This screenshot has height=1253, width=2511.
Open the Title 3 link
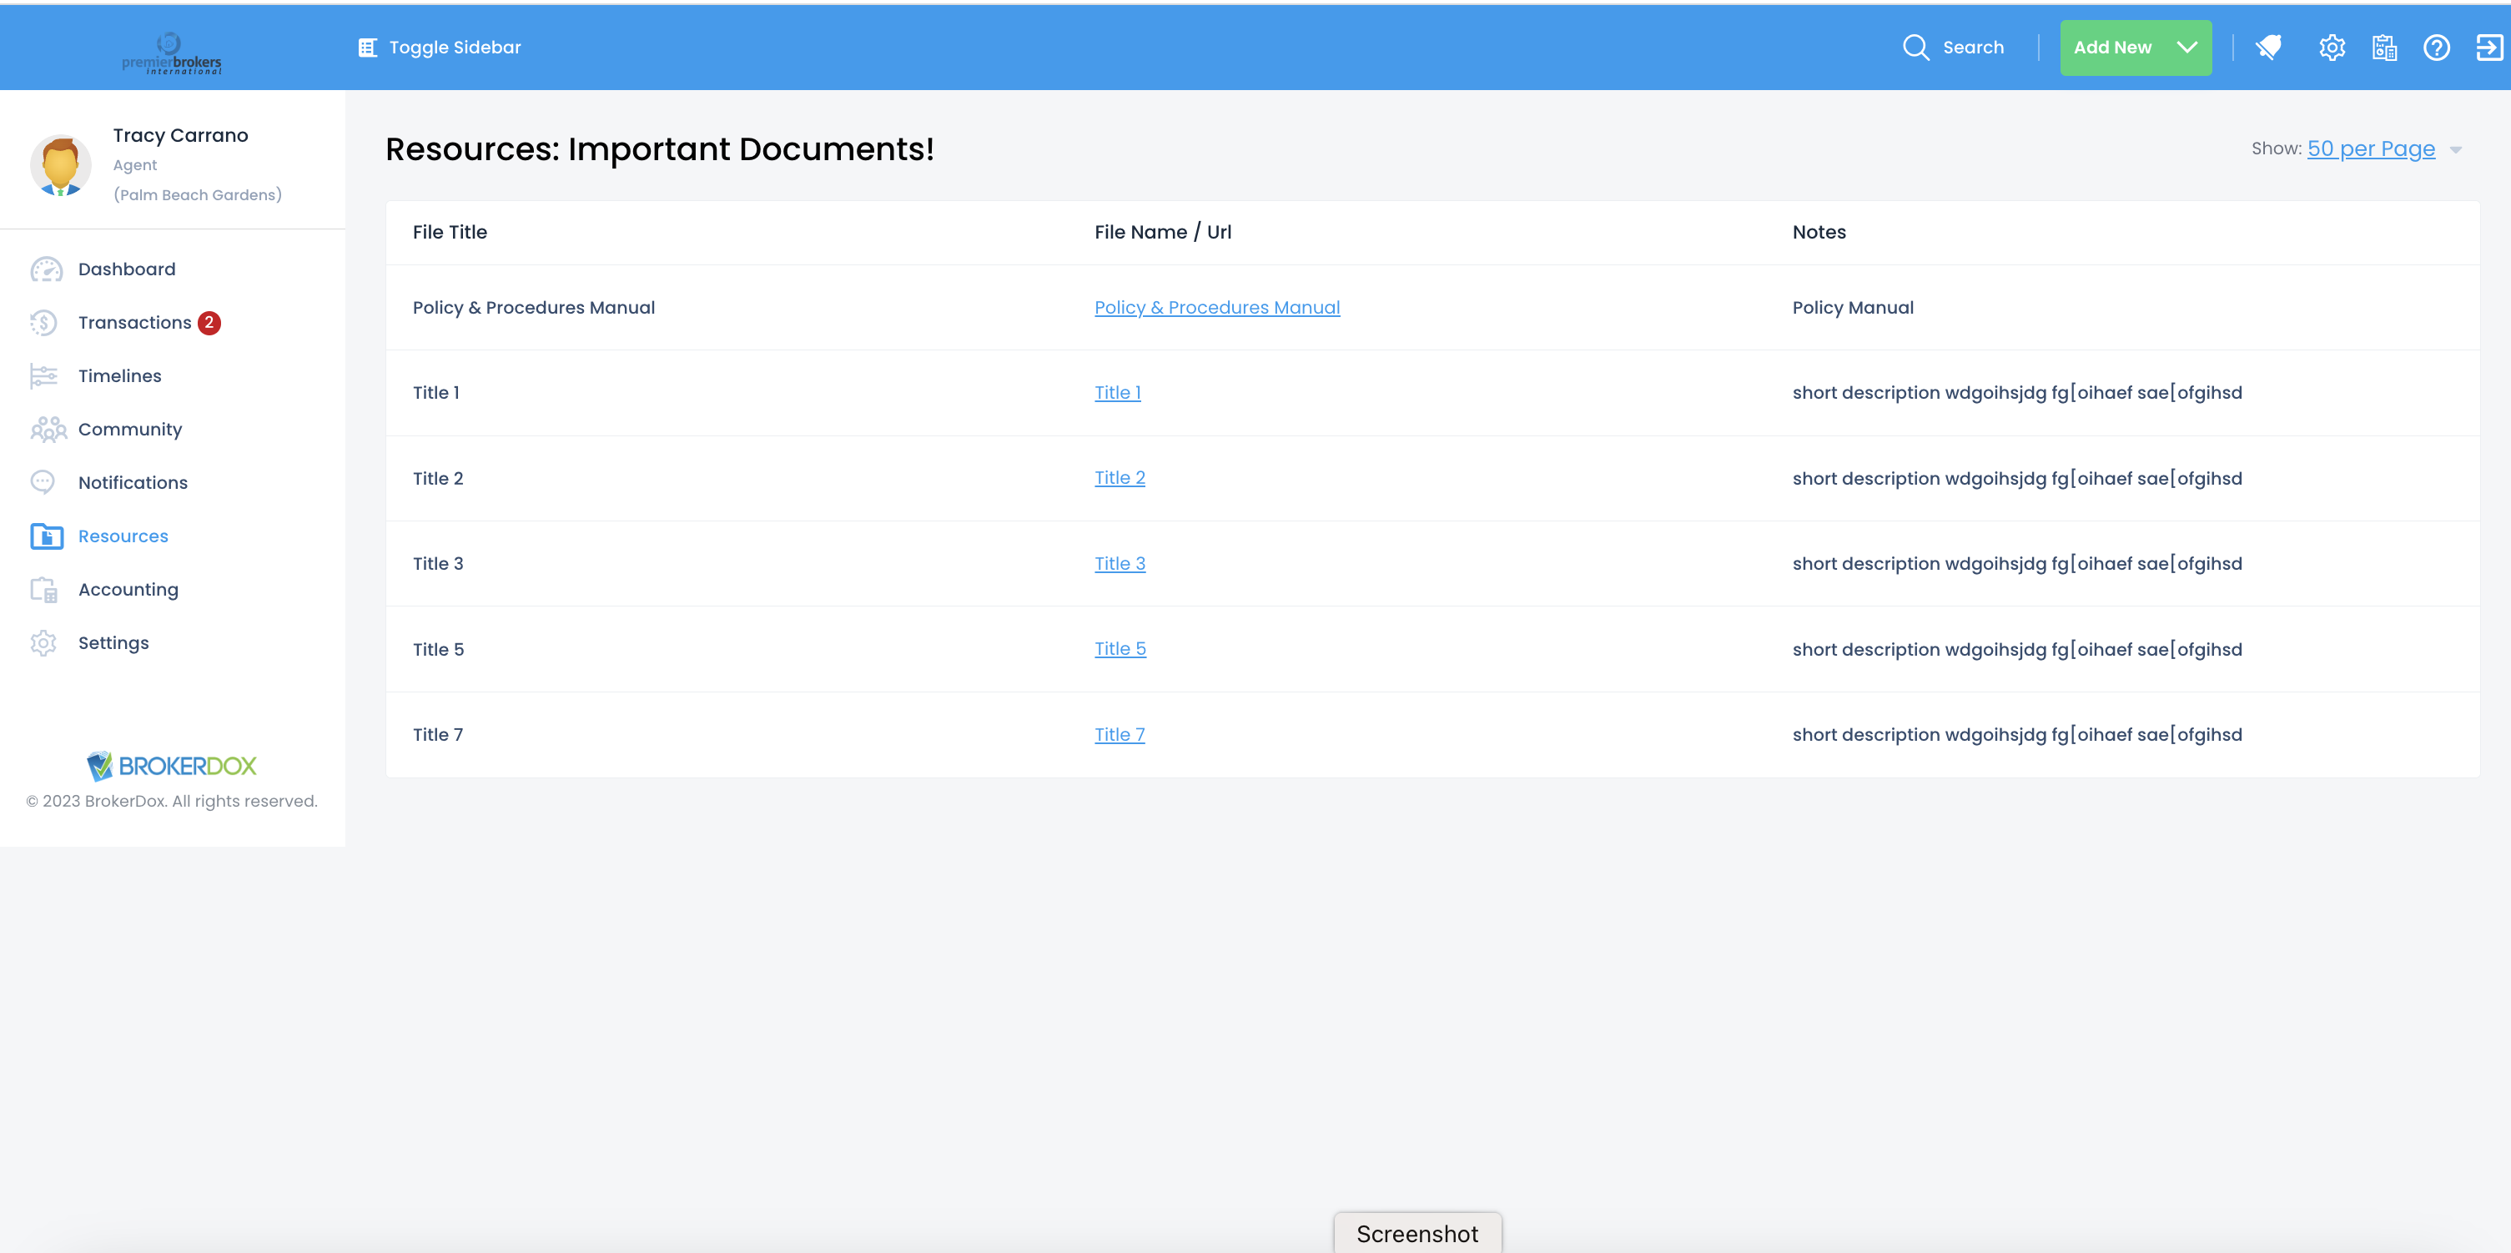coord(1119,564)
